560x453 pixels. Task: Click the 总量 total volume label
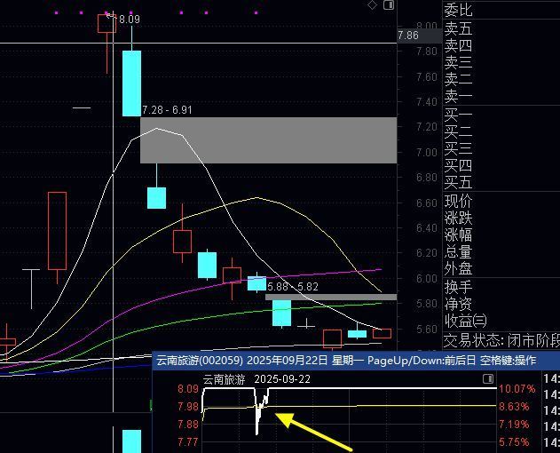[x=459, y=252]
